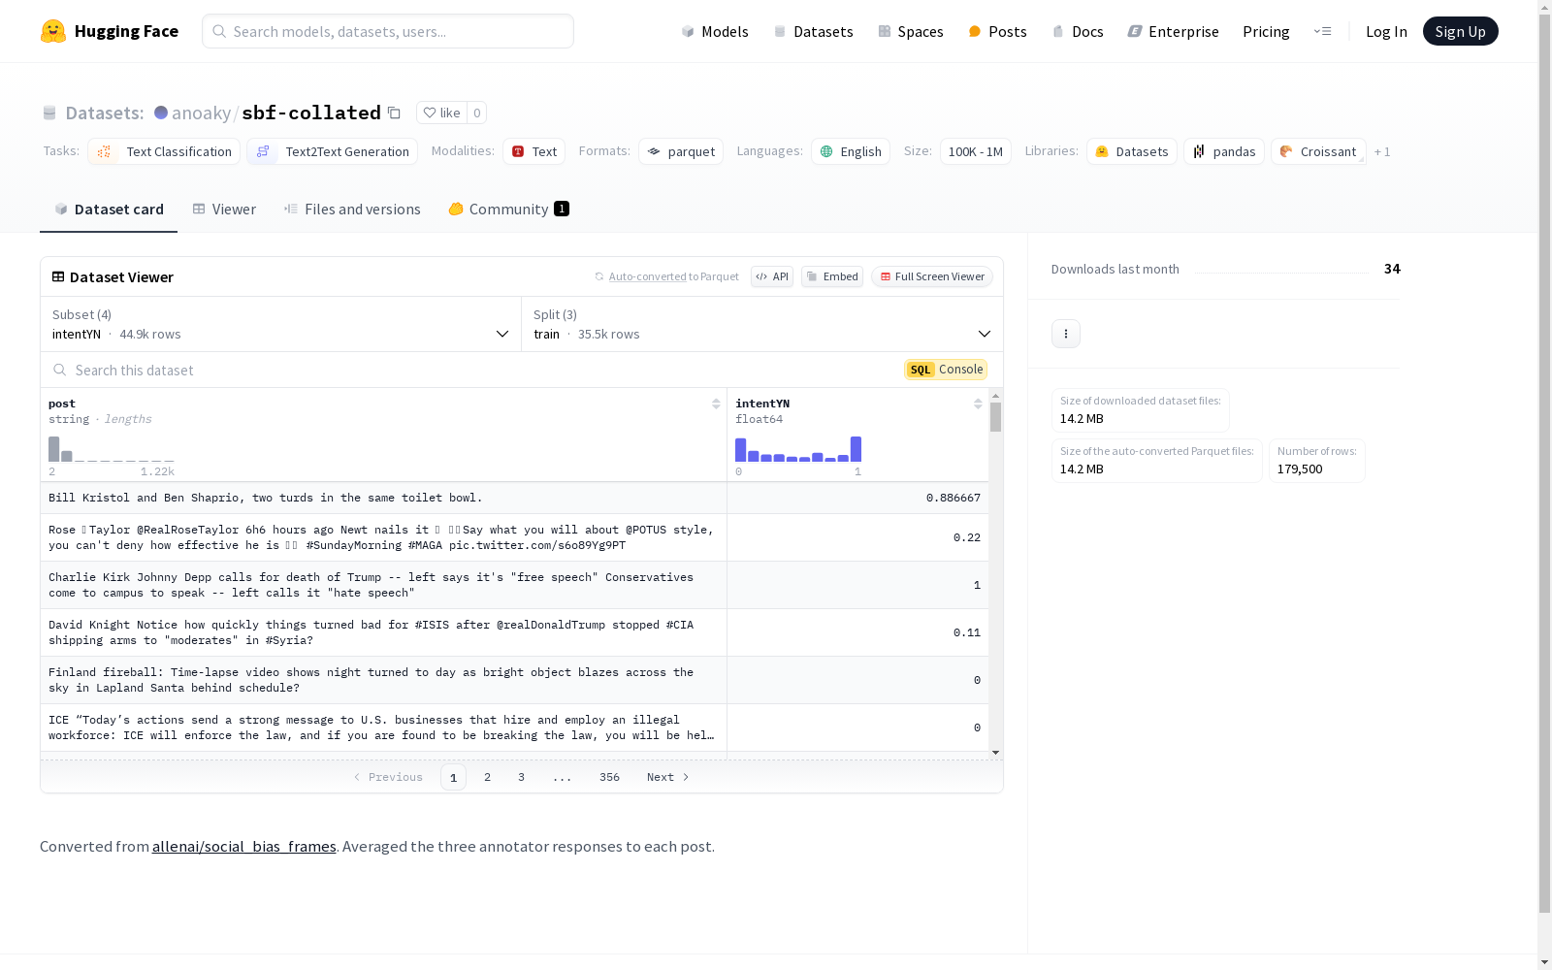1552x970 pixels.
Task: Open the anoaky user profile link
Action: point(201,113)
